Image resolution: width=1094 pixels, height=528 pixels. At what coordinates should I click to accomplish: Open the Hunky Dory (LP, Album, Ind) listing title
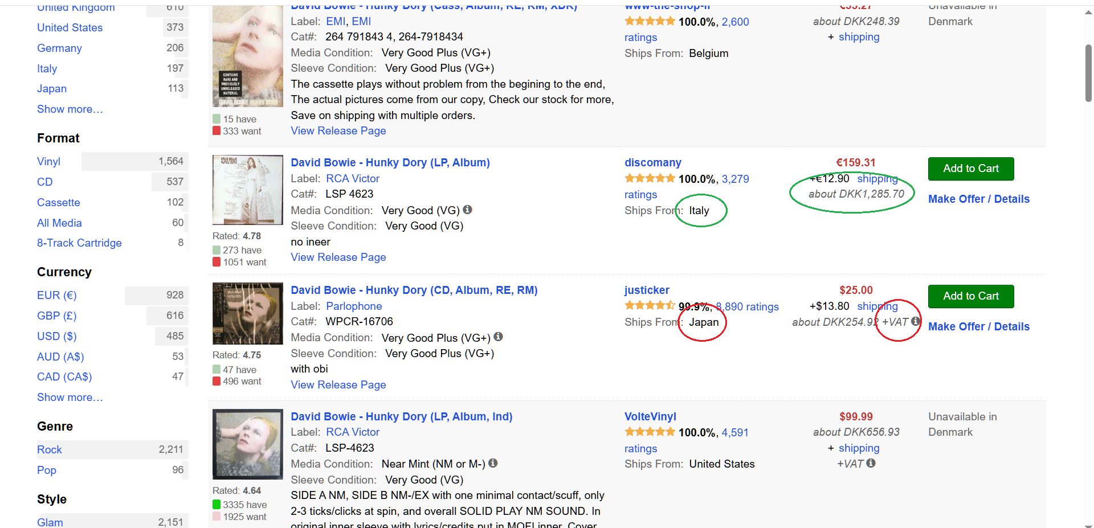tap(402, 416)
